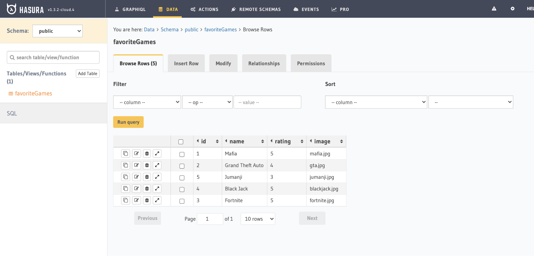This screenshot has height=256, width=534.
Task: Select the checkbox on the Mafia row
Action: pyautogui.click(x=182, y=154)
